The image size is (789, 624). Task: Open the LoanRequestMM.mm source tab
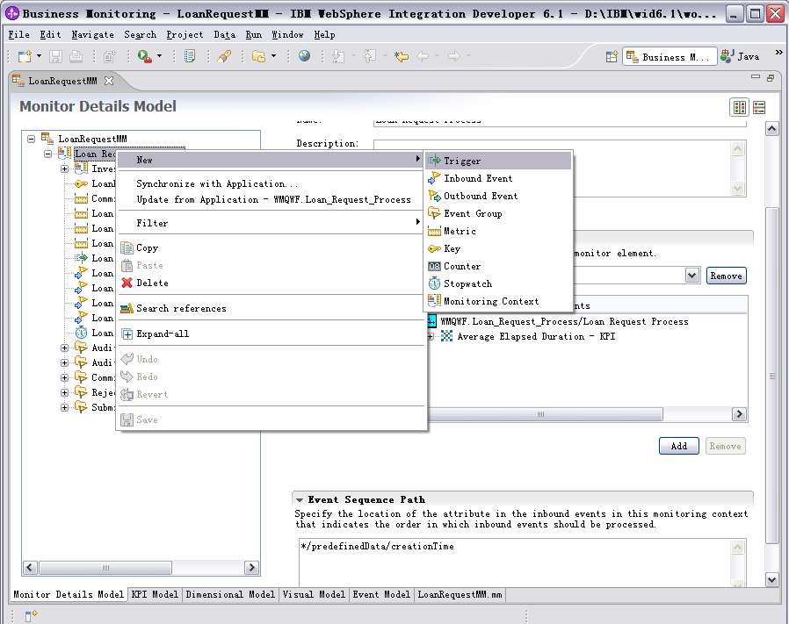point(460,595)
